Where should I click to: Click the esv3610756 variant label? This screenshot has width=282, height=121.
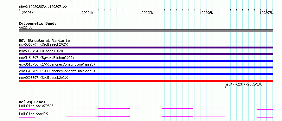[57, 64]
